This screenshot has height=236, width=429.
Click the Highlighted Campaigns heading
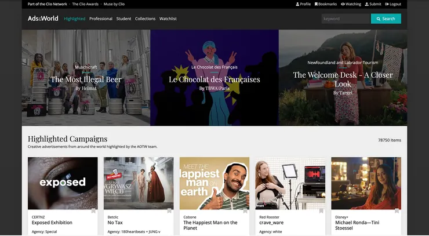(x=68, y=139)
